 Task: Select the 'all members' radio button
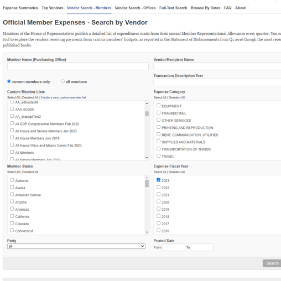click(63, 81)
